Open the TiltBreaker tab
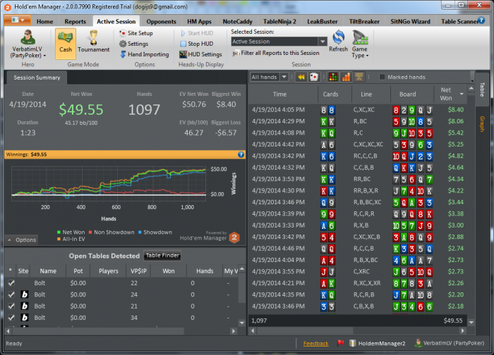The height and width of the screenshot is (355, 494). click(x=364, y=21)
